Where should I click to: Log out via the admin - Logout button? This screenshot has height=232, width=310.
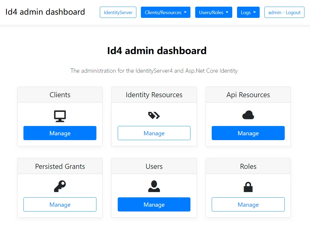click(x=284, y=12)
